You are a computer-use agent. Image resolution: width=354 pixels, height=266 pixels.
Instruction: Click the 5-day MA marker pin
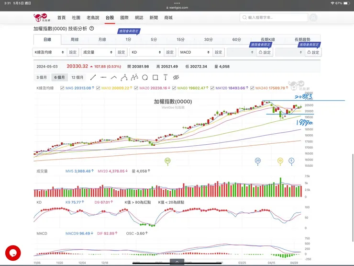[291, 161]
